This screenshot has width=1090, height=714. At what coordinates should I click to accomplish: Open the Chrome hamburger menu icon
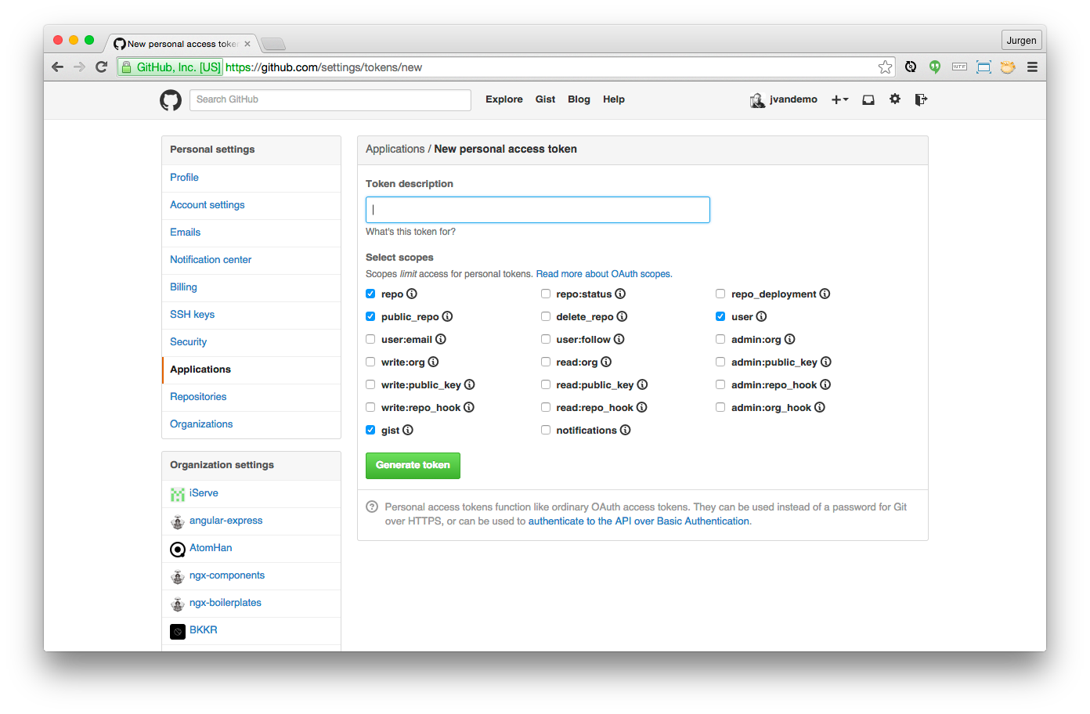1032,67
